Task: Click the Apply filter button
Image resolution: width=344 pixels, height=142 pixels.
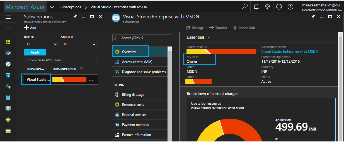Action: (35, 52)
